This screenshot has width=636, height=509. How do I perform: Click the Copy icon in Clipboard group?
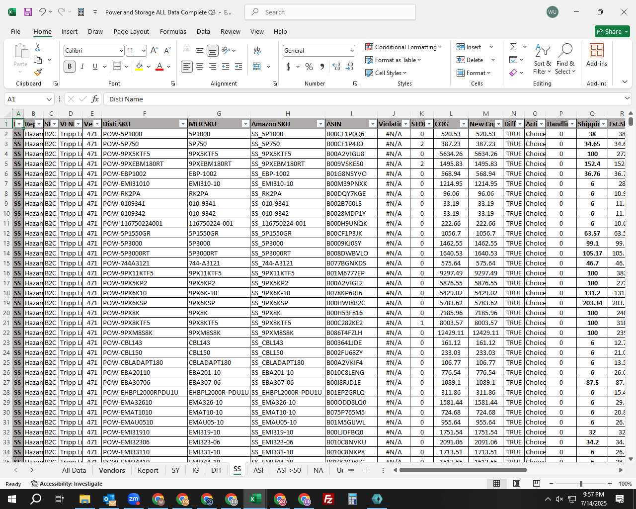click(x=38, y=60)
